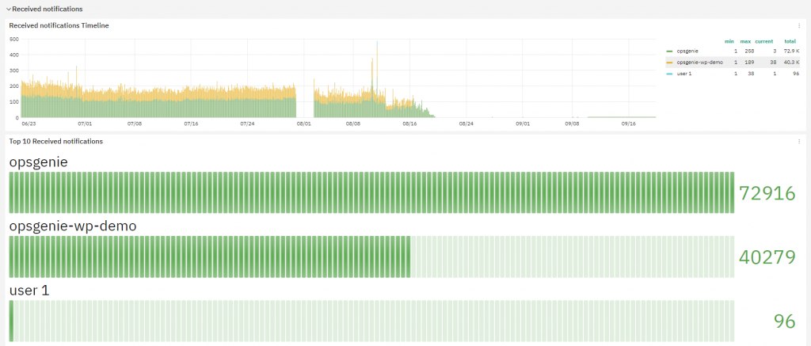
Task: Click the user 1 bar gauge label
Action: point(29,291)
